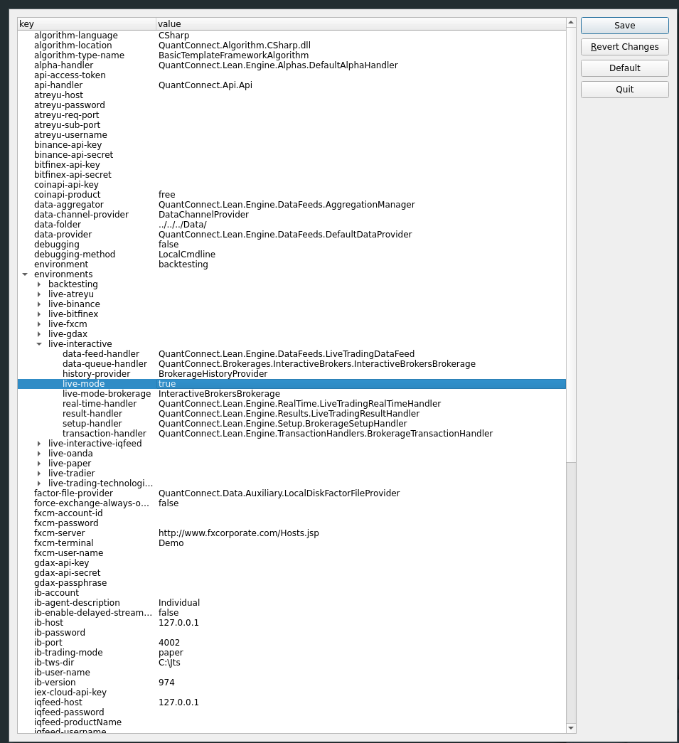The height and width of the screenshot is (743, 679).
Task: Expand the live-atreyu node
Action: pos(39,294)
